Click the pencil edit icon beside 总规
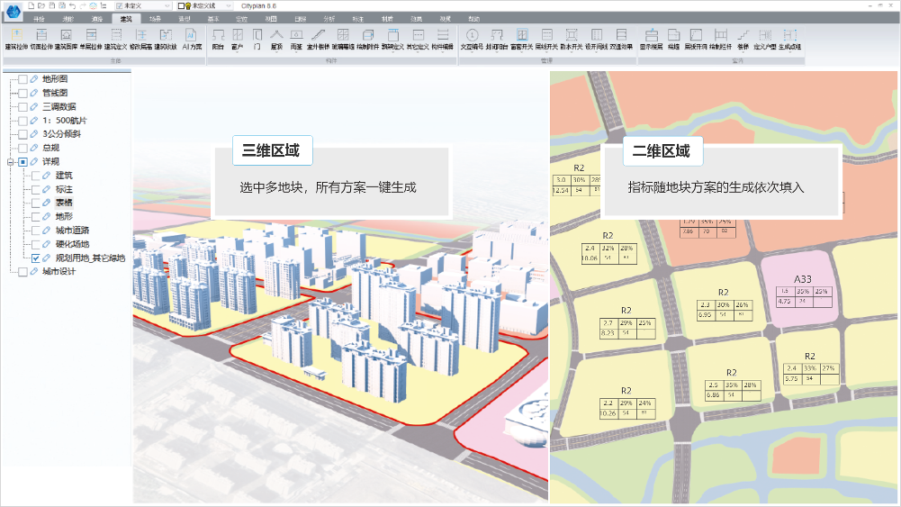The width and height of the screenshot is (901, 507). click(x=34, y=148)
